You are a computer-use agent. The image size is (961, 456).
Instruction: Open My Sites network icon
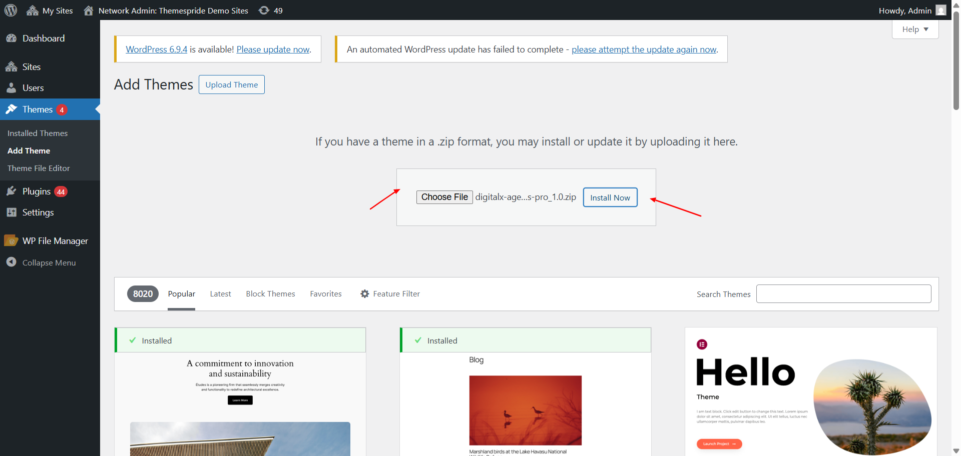[x=33, y=10]
